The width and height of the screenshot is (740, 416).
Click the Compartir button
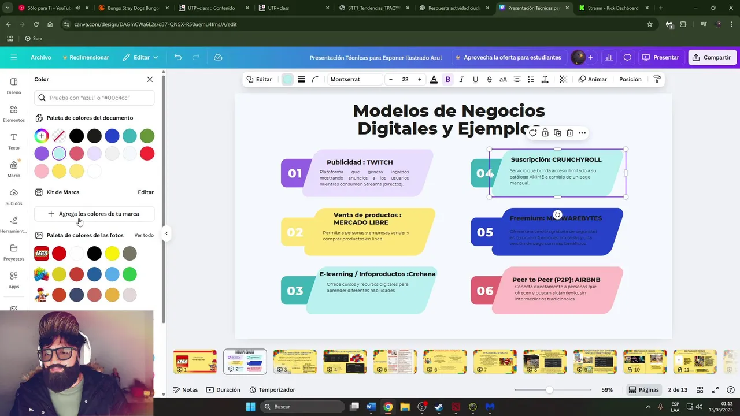[712, 57]
